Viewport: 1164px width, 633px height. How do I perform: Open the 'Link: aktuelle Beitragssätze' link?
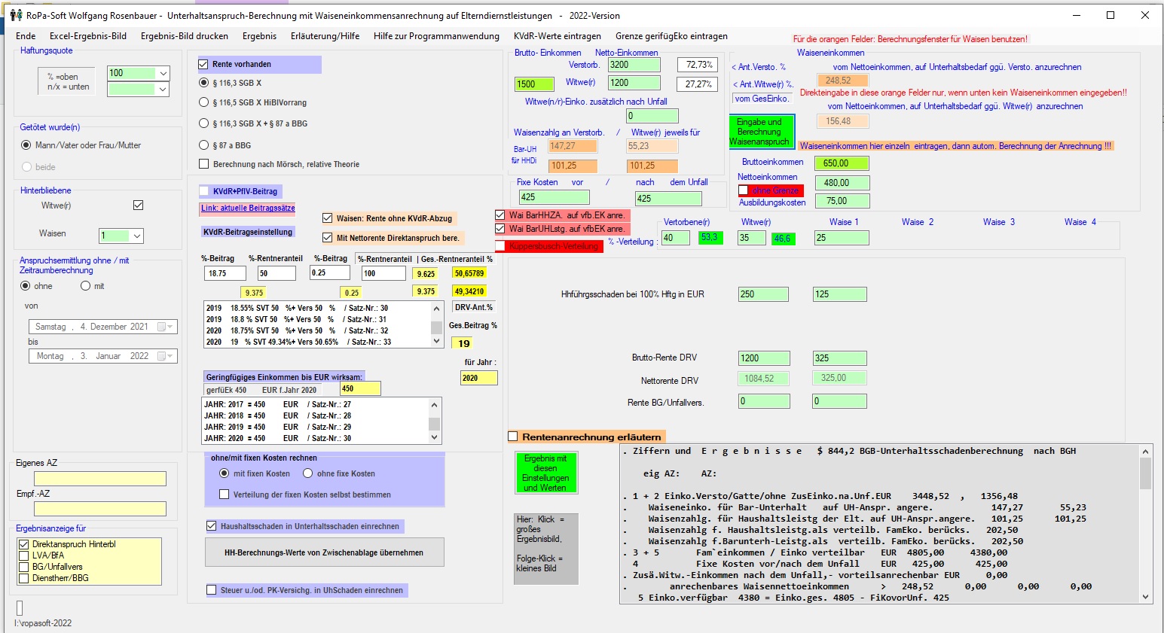click(x=248, y=208)
